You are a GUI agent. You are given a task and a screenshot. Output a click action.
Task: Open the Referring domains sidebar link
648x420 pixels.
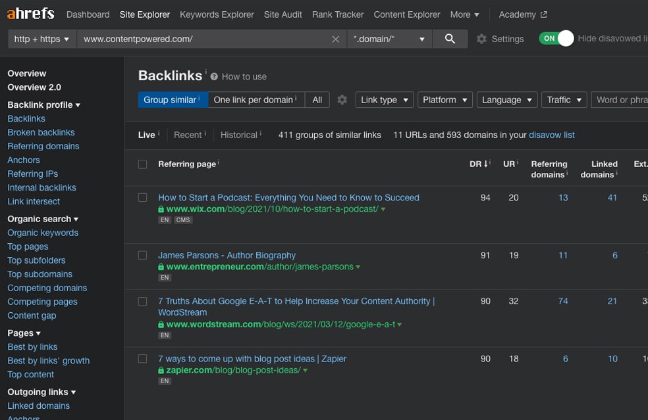[x=43, y=146]
